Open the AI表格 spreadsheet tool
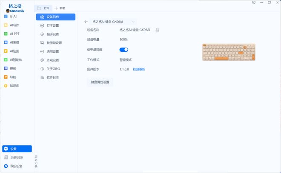 pyautogui.click(x=14, y=42)
